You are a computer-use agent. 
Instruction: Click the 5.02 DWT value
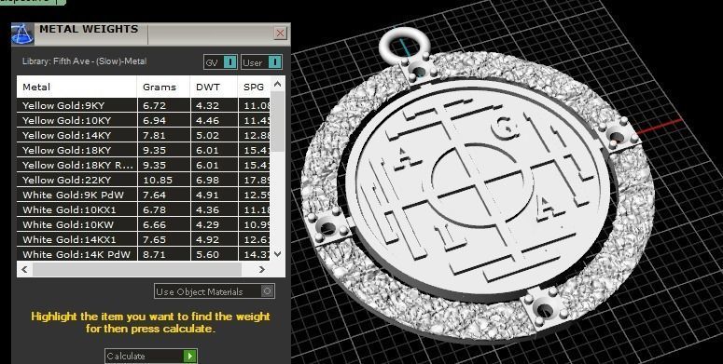pyautogui.click(x=207, y=135)
